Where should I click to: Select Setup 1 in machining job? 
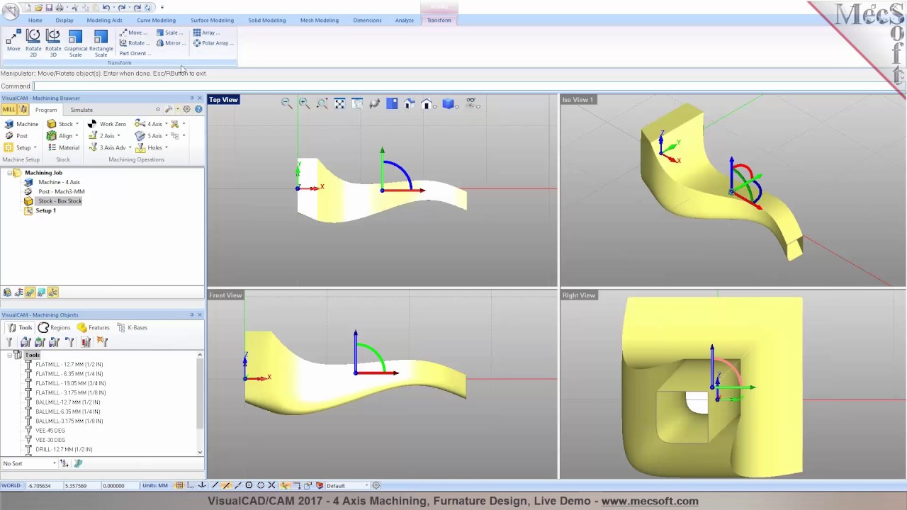coord(45,211)
